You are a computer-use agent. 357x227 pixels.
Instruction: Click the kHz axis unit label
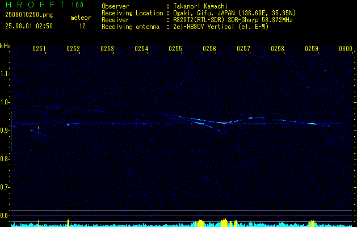pos(5,46)
